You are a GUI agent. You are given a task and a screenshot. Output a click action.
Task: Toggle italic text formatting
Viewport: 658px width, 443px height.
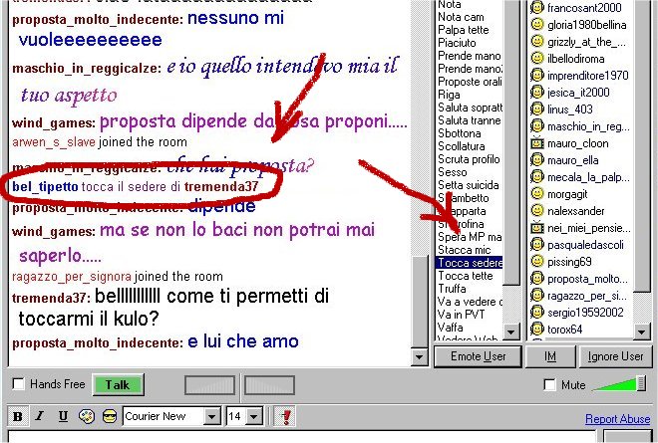tap(40, 416)
